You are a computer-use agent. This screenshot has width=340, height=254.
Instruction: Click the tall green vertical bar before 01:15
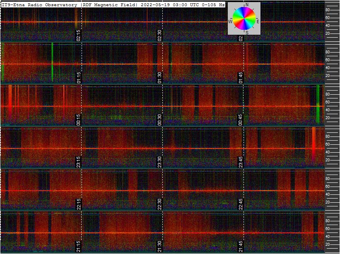pos(52,62)
